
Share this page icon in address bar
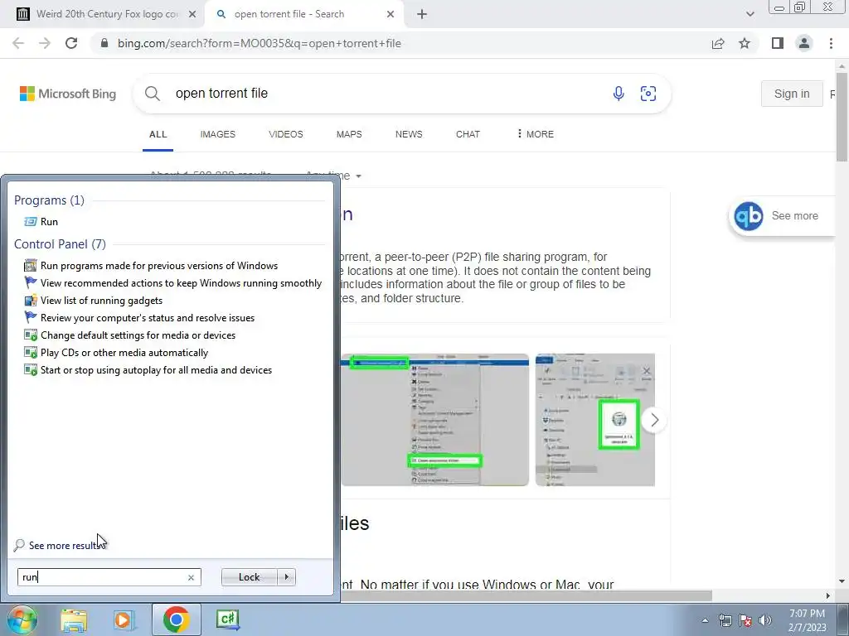[718, 43]
